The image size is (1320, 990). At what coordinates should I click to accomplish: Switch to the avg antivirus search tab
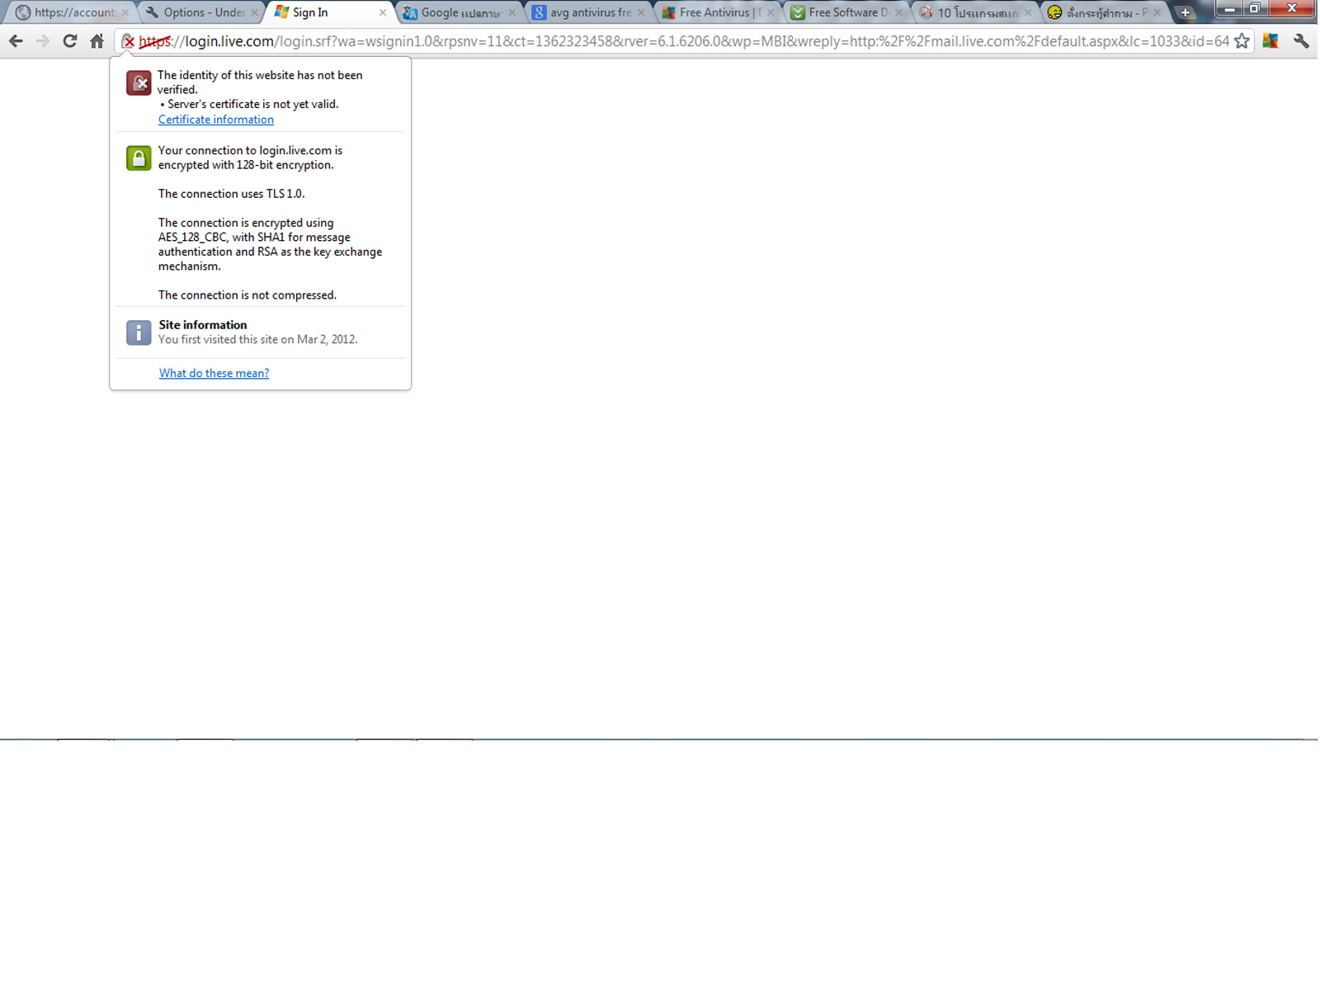[588, 12]
